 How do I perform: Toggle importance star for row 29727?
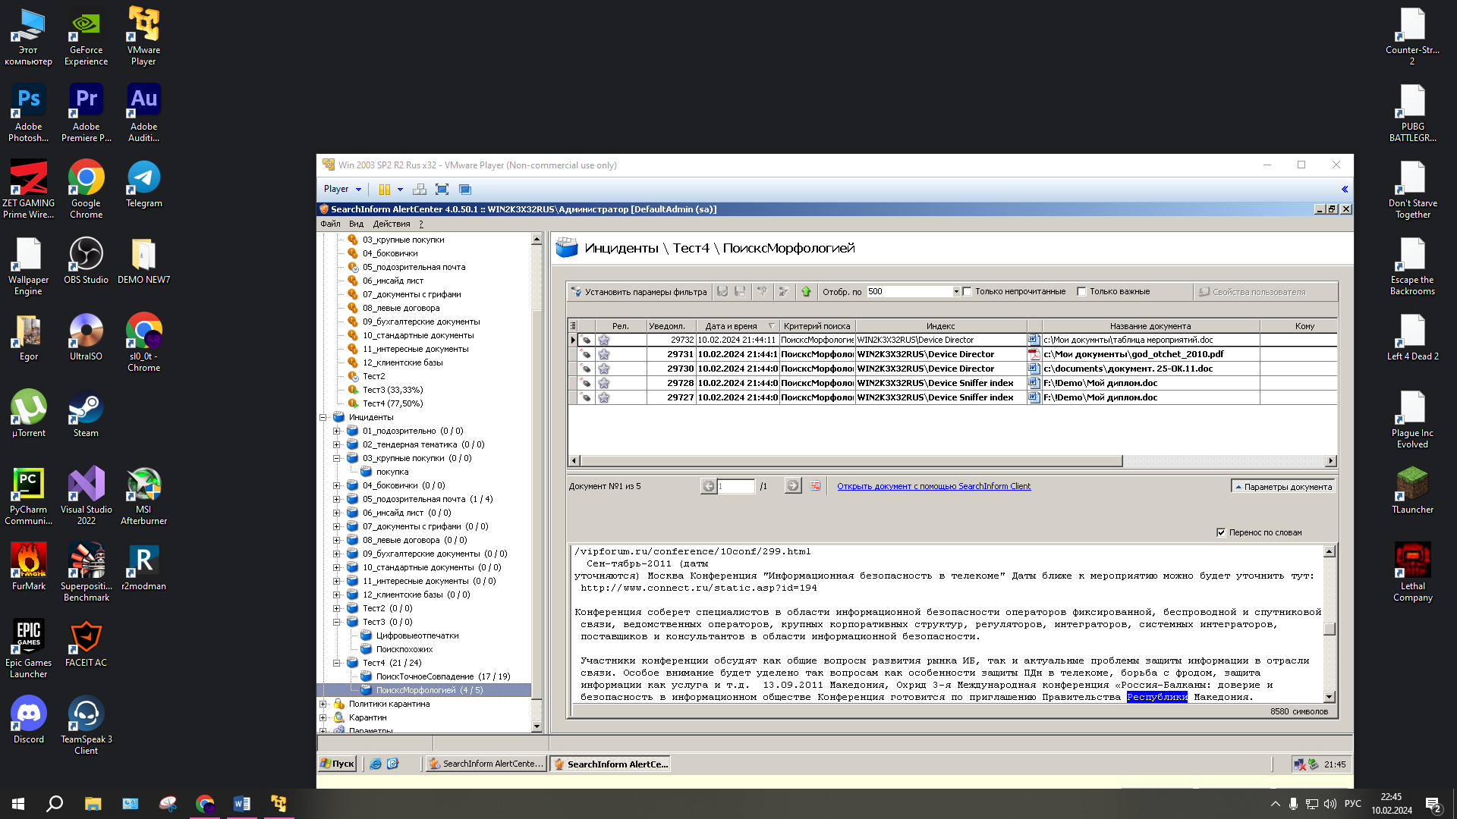pos(604,397)
